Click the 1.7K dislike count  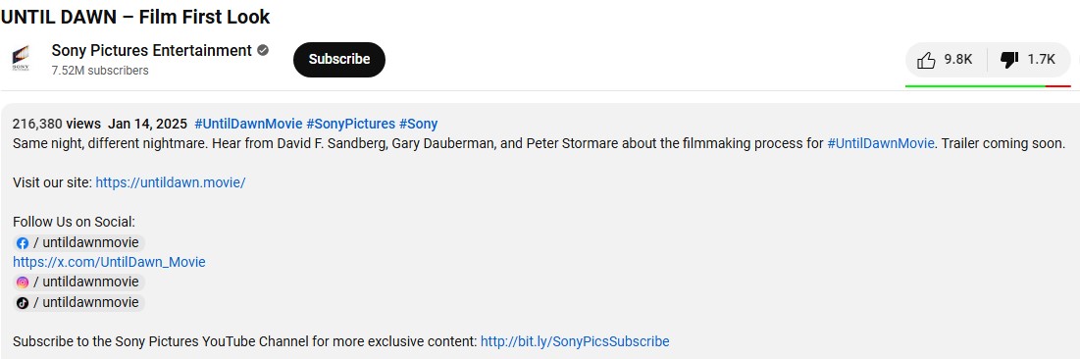pos(1042,60)
